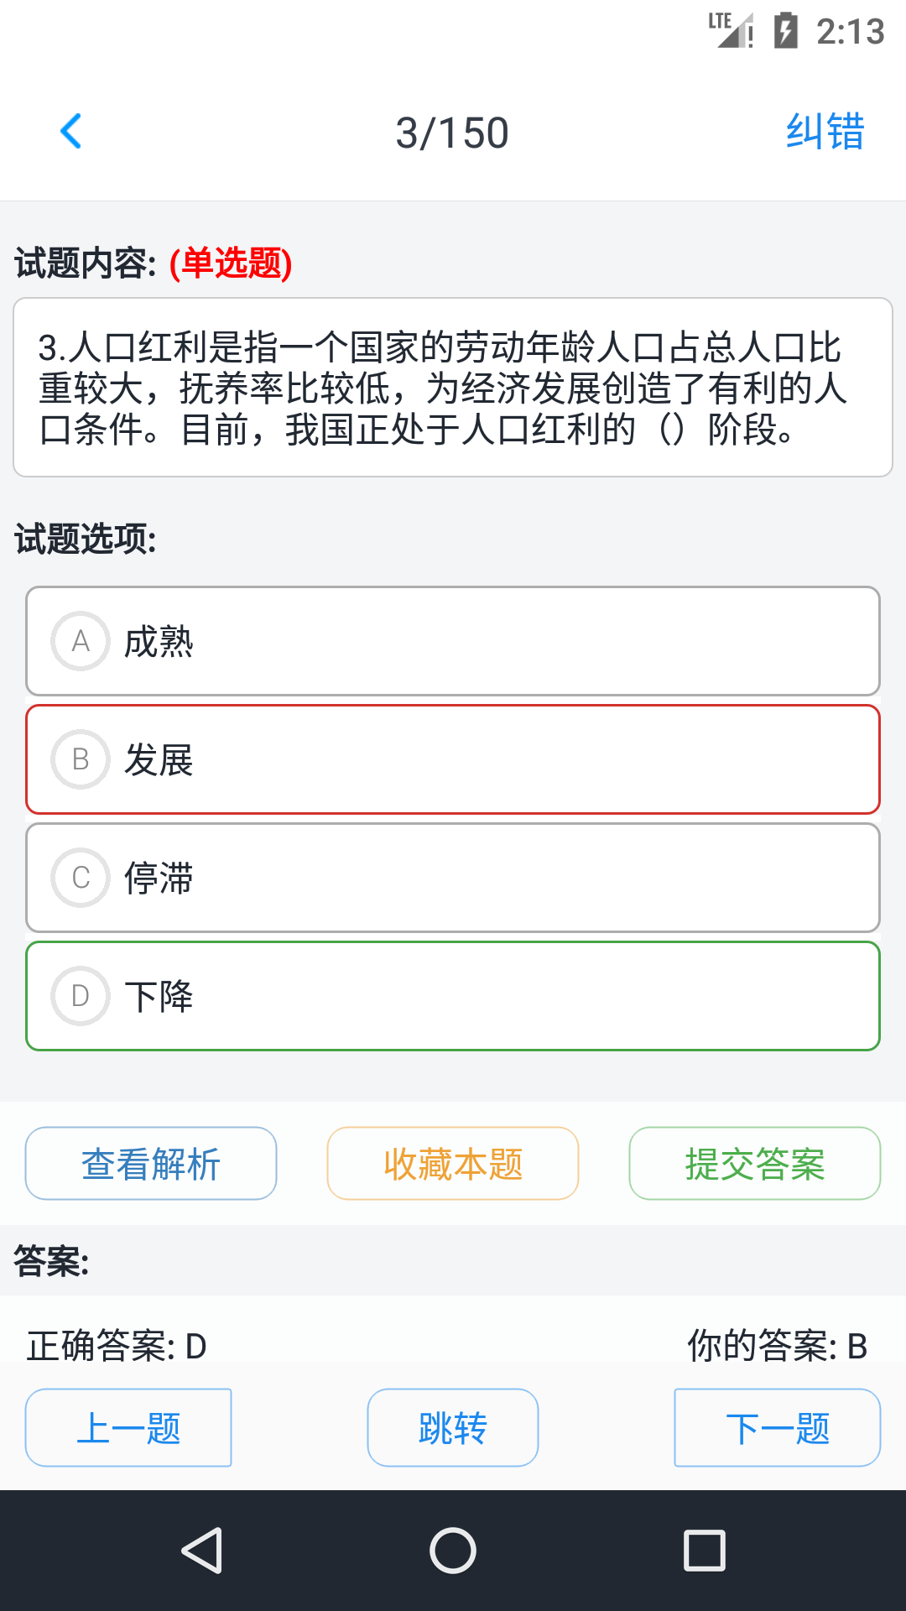Tap the battery charging status icon
906x1611 pixels.
(x=786, y=30)
